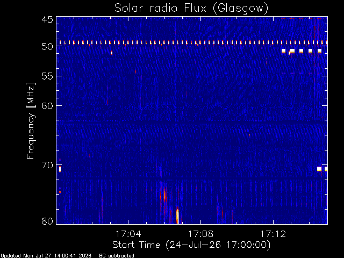Screen dimensions: 344x258
Task: Click the 45 MHz frequency tick label
Action: (47, 20)
